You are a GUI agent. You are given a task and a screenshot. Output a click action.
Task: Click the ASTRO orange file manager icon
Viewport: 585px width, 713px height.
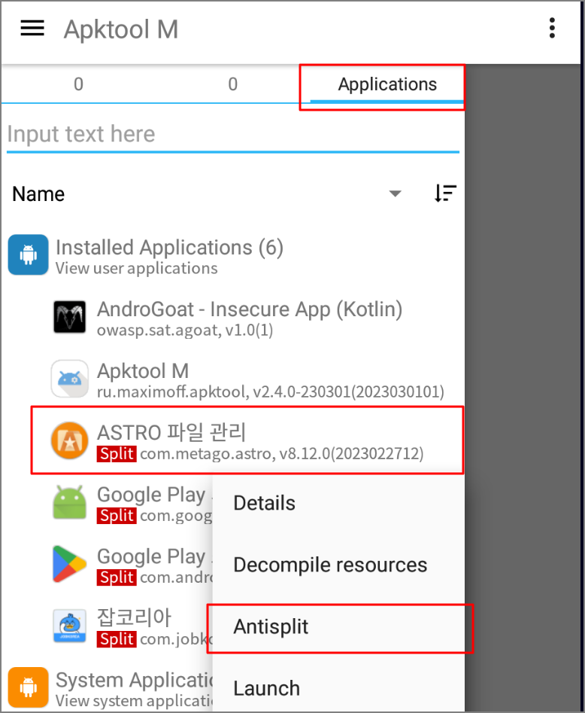tap(69, 440)
